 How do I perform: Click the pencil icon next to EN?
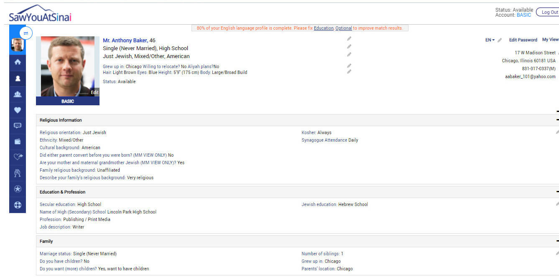point(500,40)
